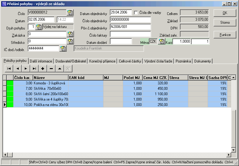Open Konečný příjemce tab
The height and width of the screenshot is (166, 239).
[102, 61]
